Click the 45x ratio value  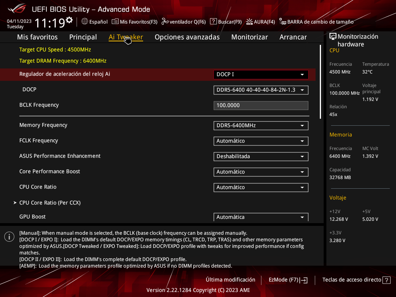pyautogui.click(x=333, y=114)
